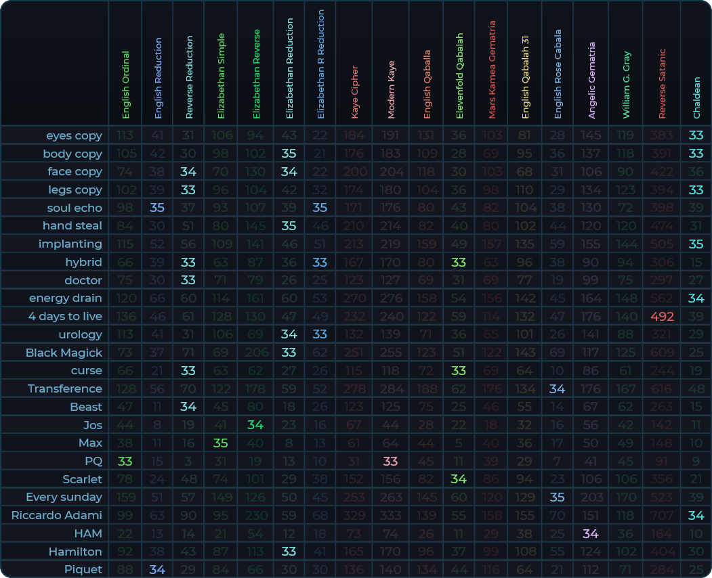Select the 'Every sunday' phrase label
712x578 pixels.
pos(64,497)
